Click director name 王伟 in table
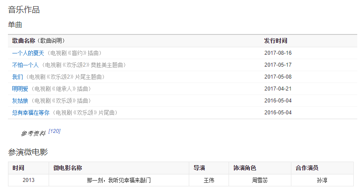 pos(209,180)
